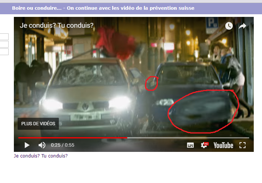
Task: Play the video with the play button
Action: click(x=27, y=145)
